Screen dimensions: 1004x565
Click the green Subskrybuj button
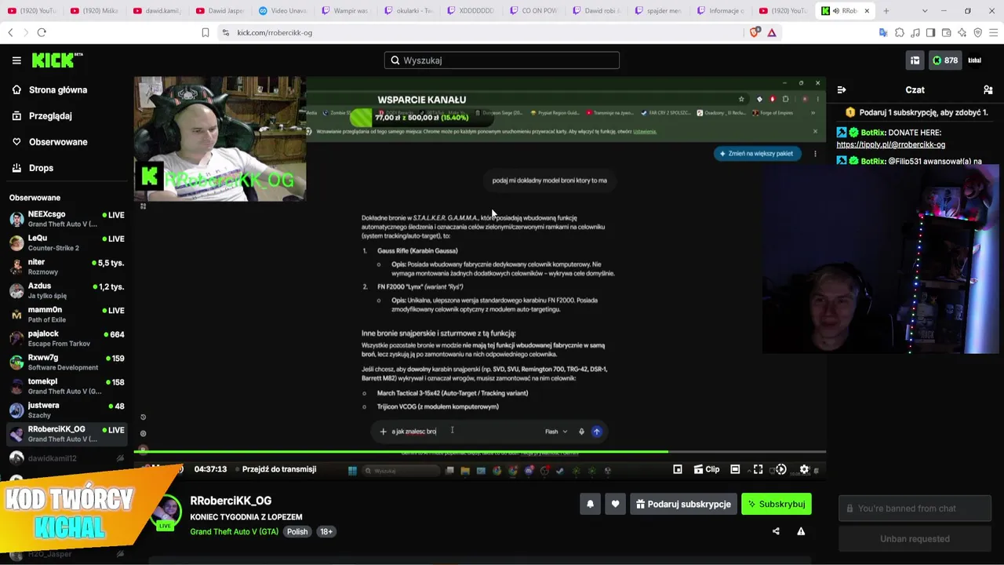pos(777,504)
